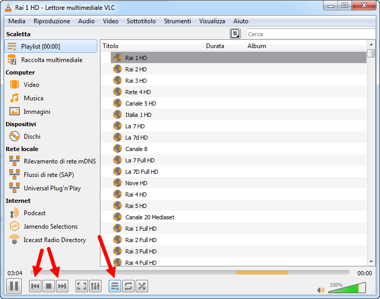
Task: Select Playlist [00:00] in the sidebar
Action: click(x=51, y=46)
